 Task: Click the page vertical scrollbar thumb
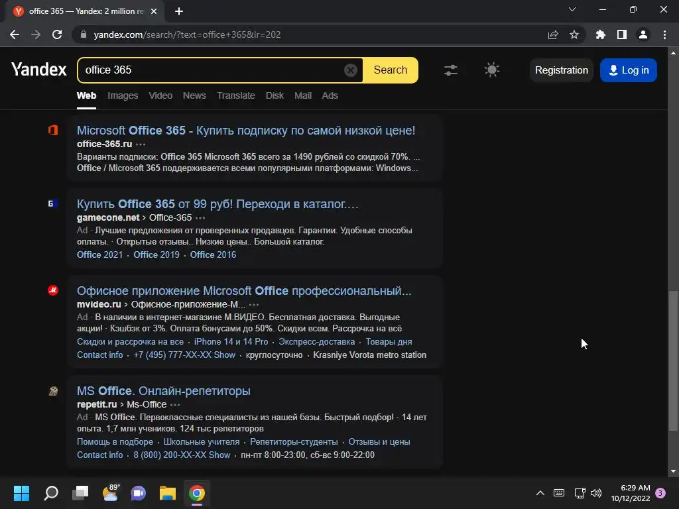click(x=672, y=361)
